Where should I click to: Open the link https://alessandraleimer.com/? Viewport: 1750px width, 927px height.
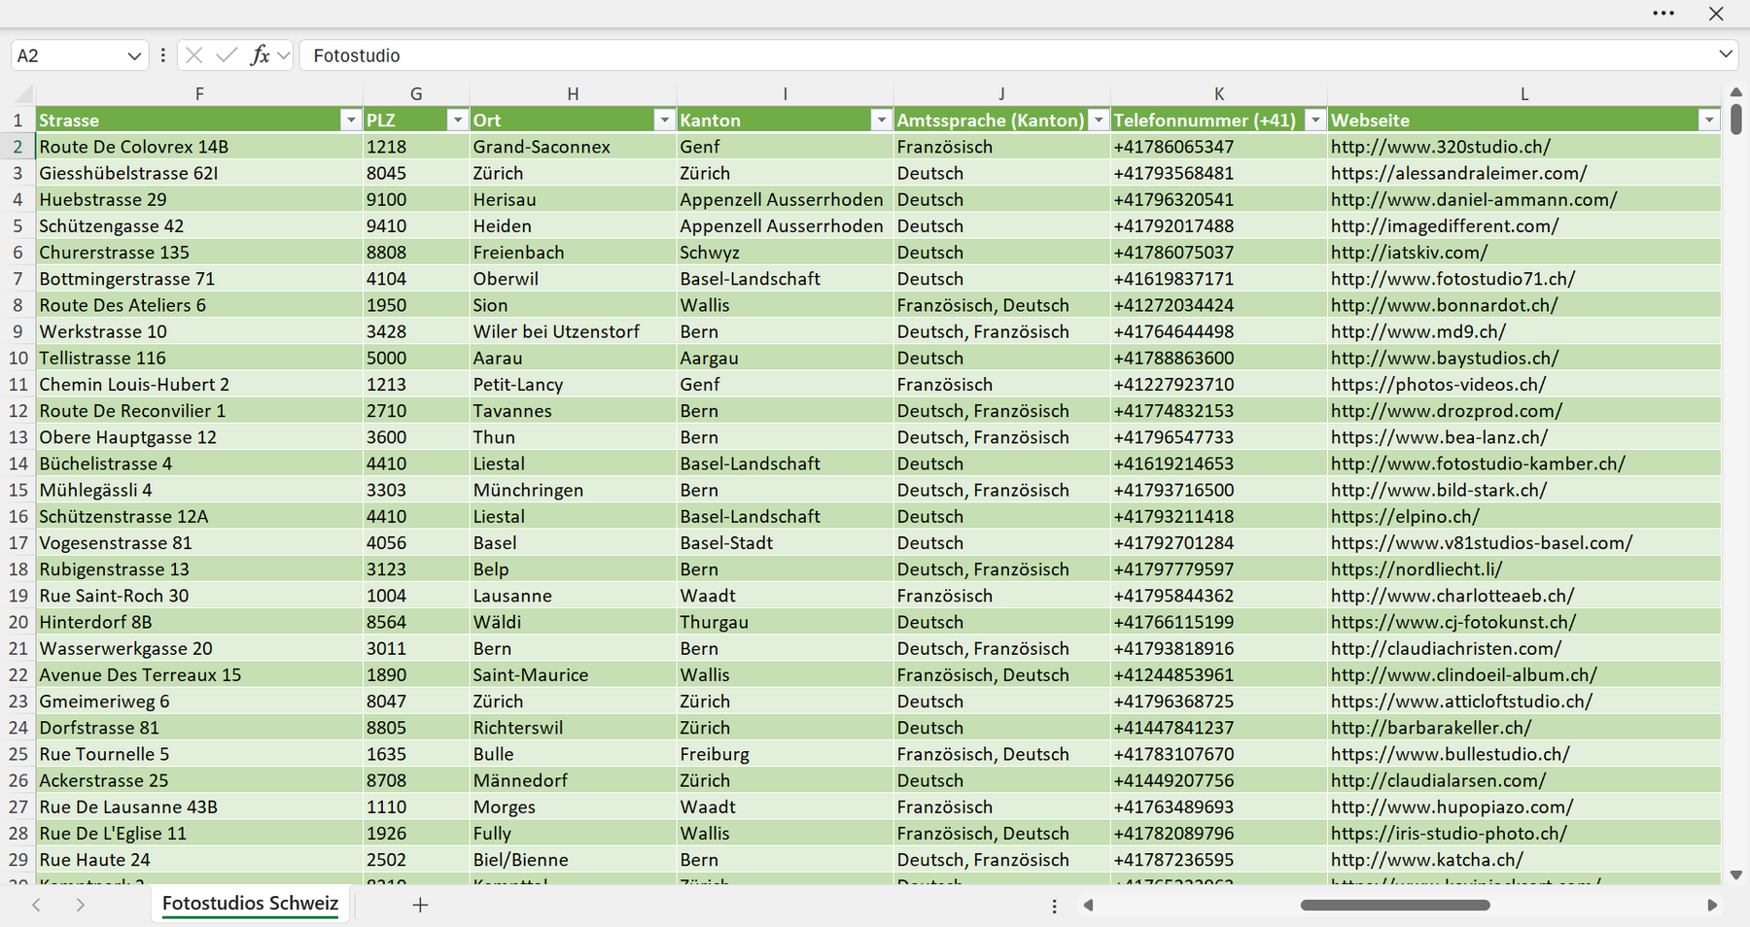[1458, 173]
